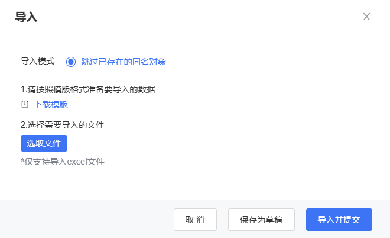390x238 pixels.
Task: Click the step 1 请按照模版格式 instruction text
Action: coord(88,89)
